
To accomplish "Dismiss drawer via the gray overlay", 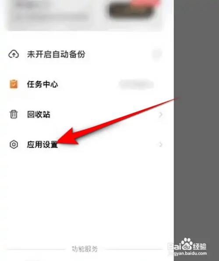I will [x=197, y=116].
